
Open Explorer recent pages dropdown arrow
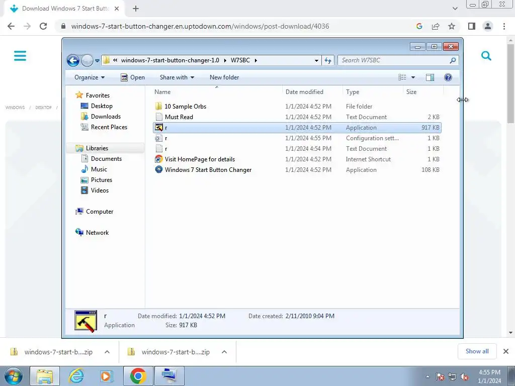(97, 61)
